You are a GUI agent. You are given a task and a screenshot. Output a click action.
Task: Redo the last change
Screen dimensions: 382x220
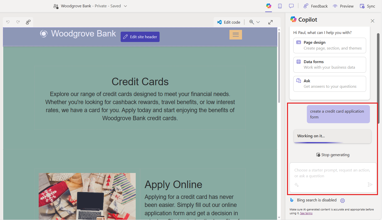point(18,22)
